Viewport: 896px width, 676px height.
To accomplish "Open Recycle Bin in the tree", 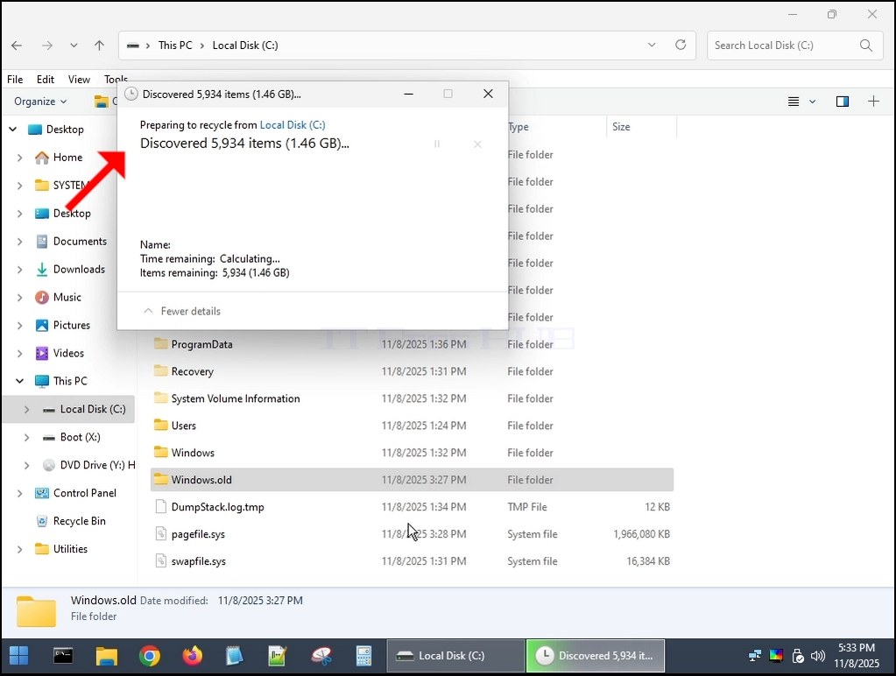I will [79, 521].
